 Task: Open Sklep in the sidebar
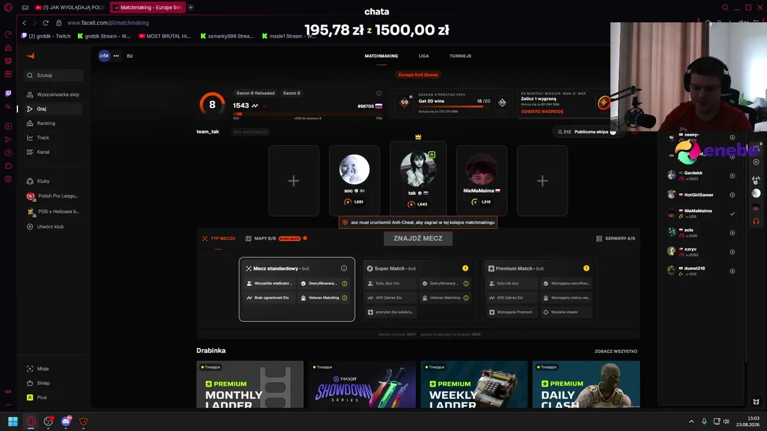pyautogui.click(x=53, y=383)
